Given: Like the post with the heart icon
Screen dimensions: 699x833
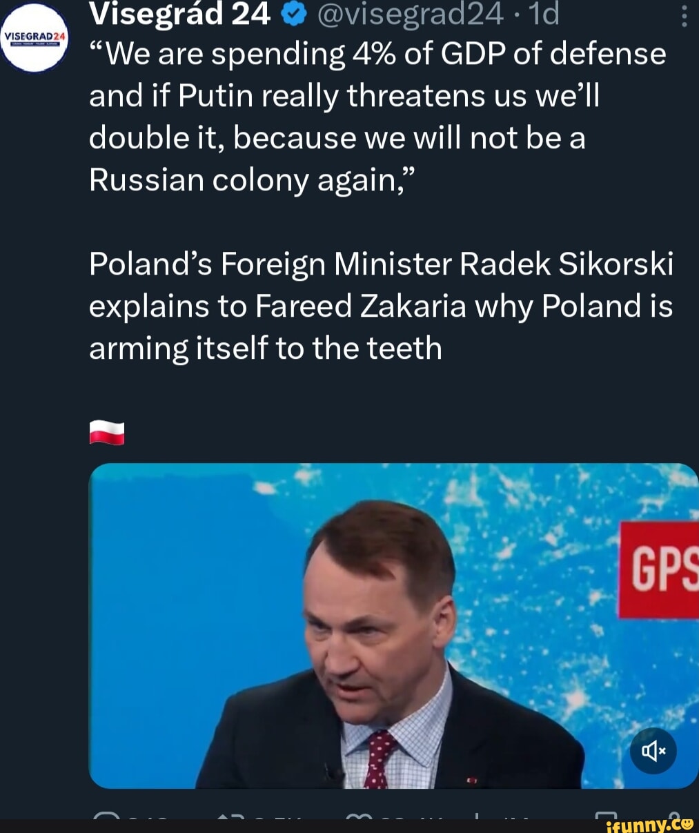Looking at the screenshot, I should coord(360,817).
